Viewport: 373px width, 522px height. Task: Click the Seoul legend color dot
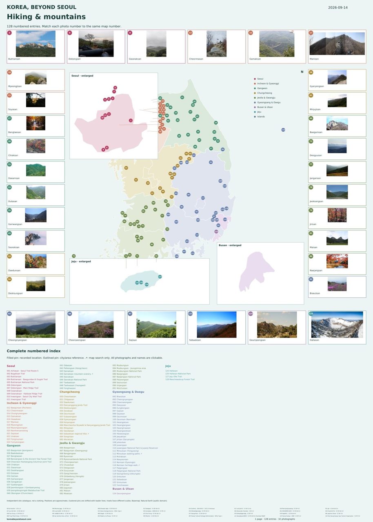(x=255, y=79)
